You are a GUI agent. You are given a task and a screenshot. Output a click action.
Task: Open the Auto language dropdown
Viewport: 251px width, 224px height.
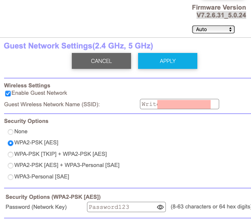[x=213, y=29]
